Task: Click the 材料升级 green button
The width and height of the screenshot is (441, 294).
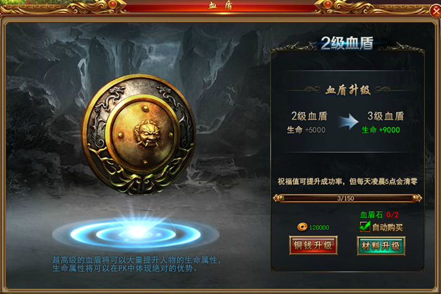Action: [381, 246]
